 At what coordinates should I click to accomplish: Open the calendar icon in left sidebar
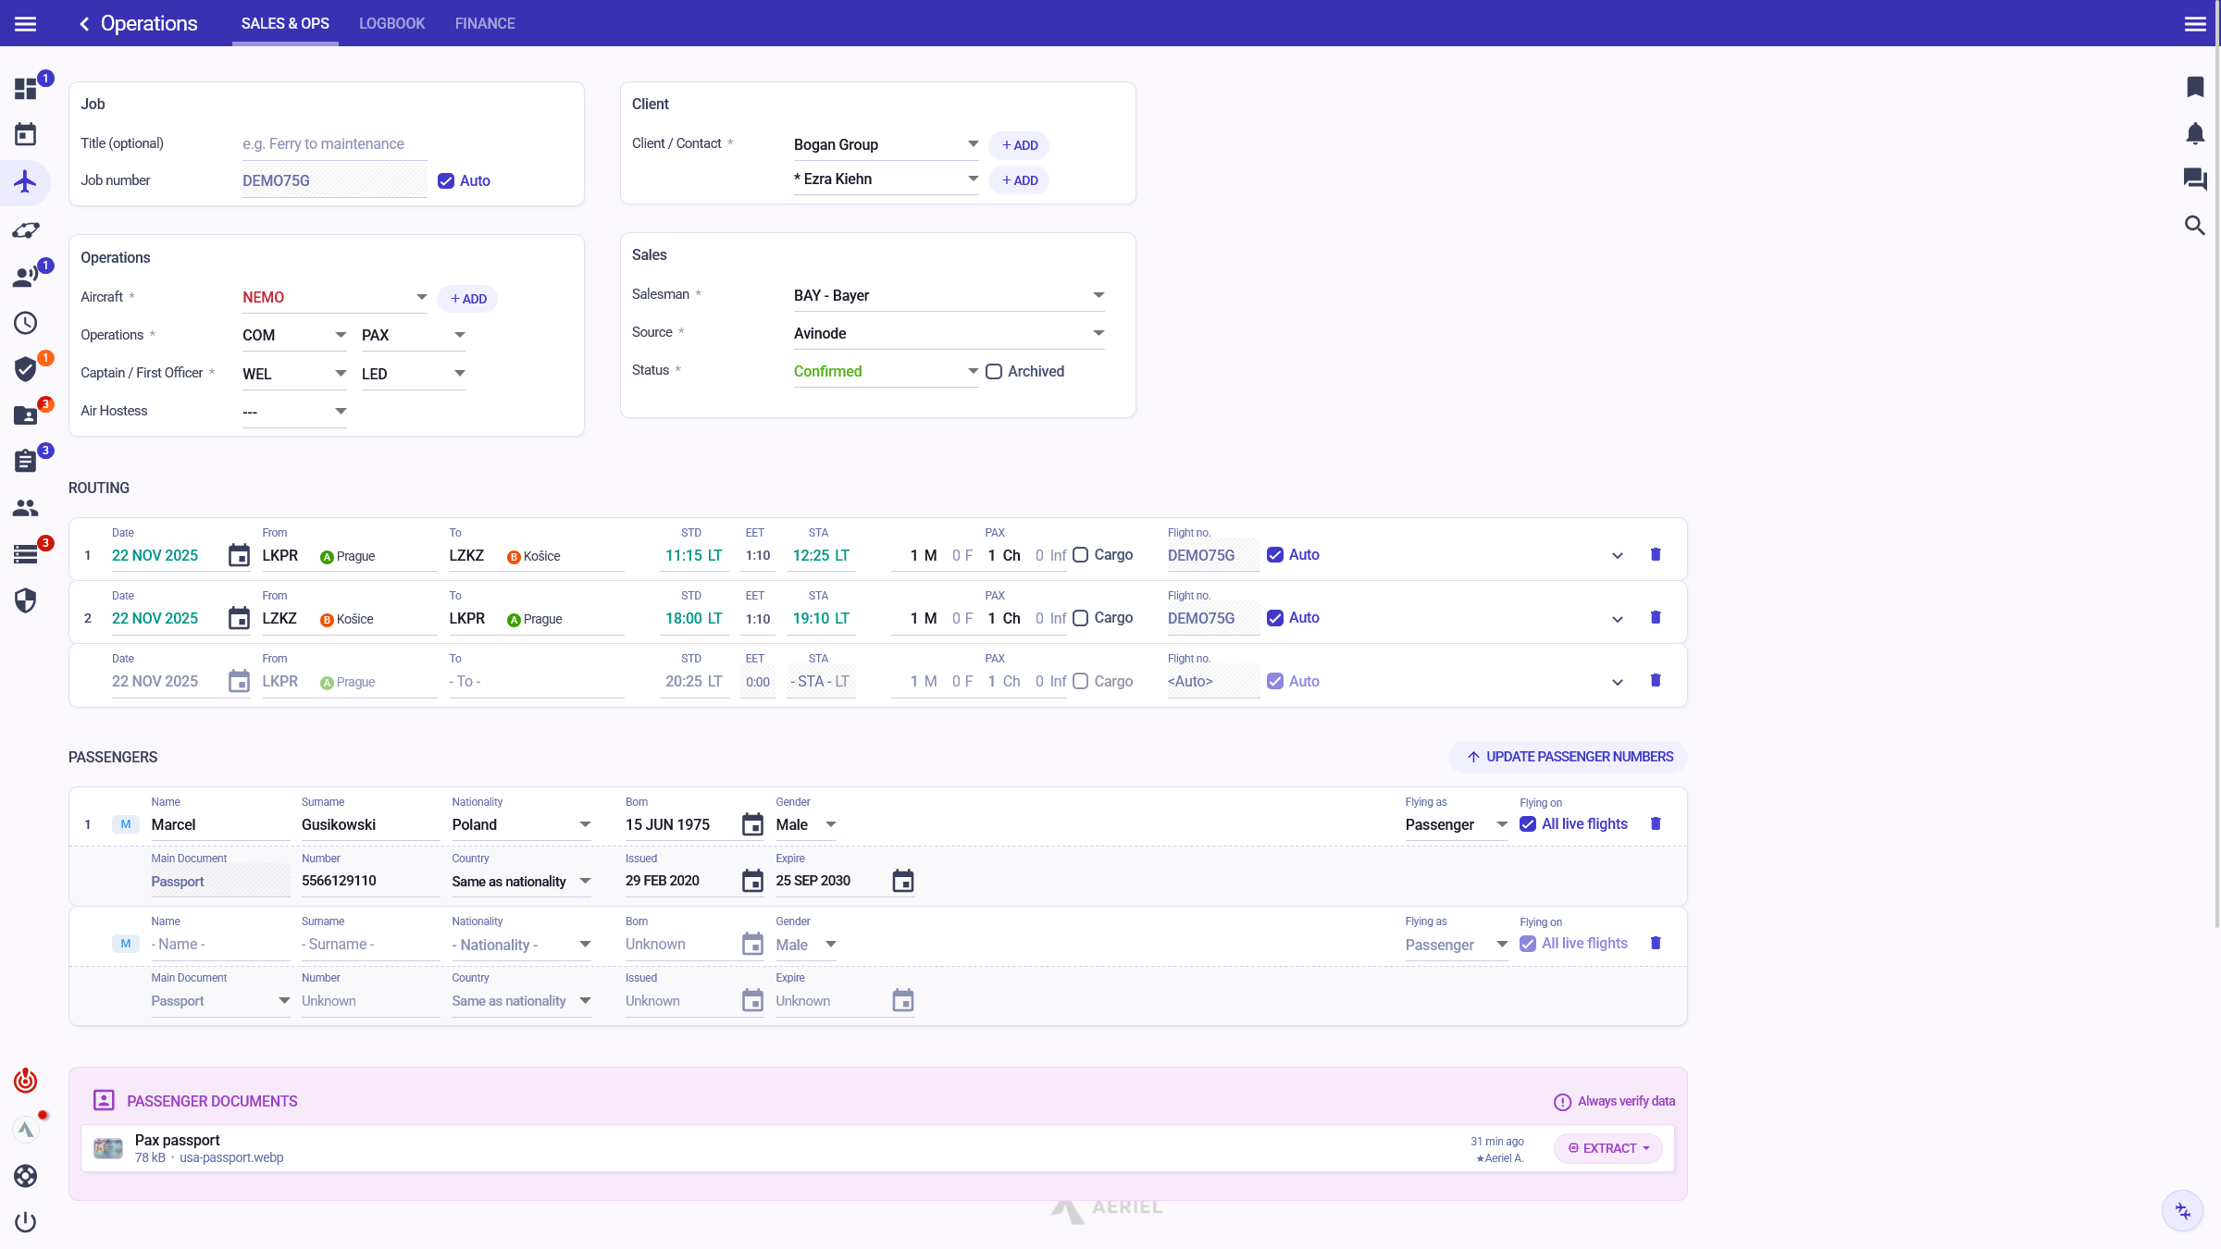(25, 135)
